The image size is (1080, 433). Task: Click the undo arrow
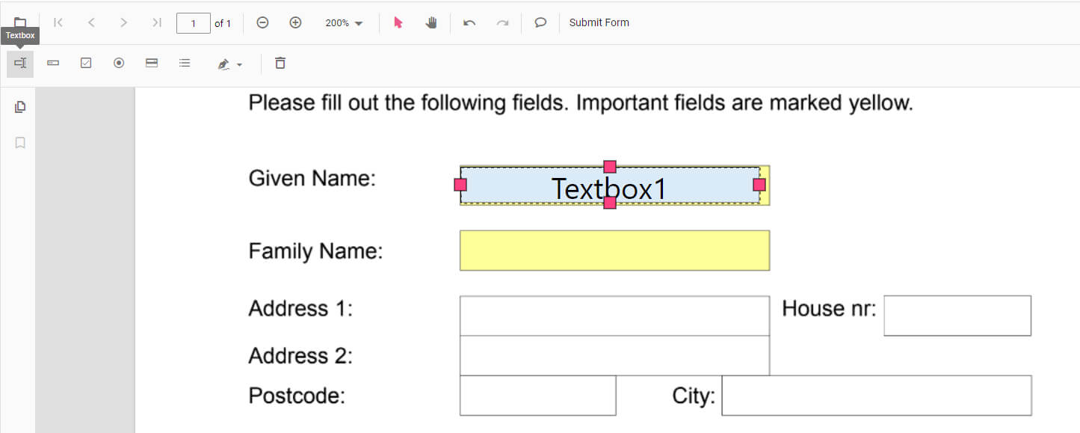coord(469,22)
